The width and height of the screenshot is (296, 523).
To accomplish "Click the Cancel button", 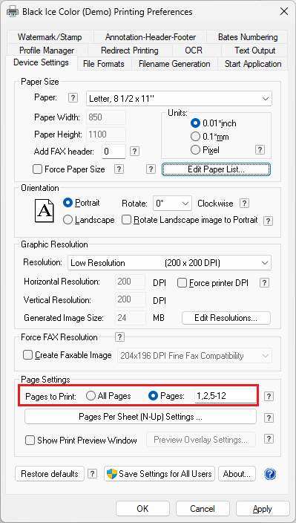I will tap(203, 509).
